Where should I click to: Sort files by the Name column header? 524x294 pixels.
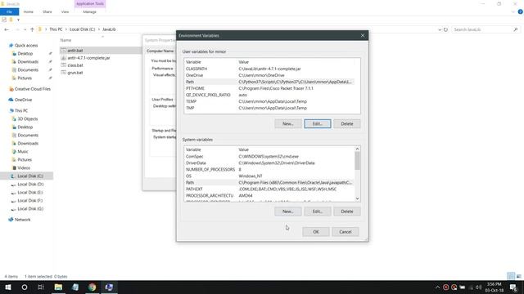coord(65,40)
